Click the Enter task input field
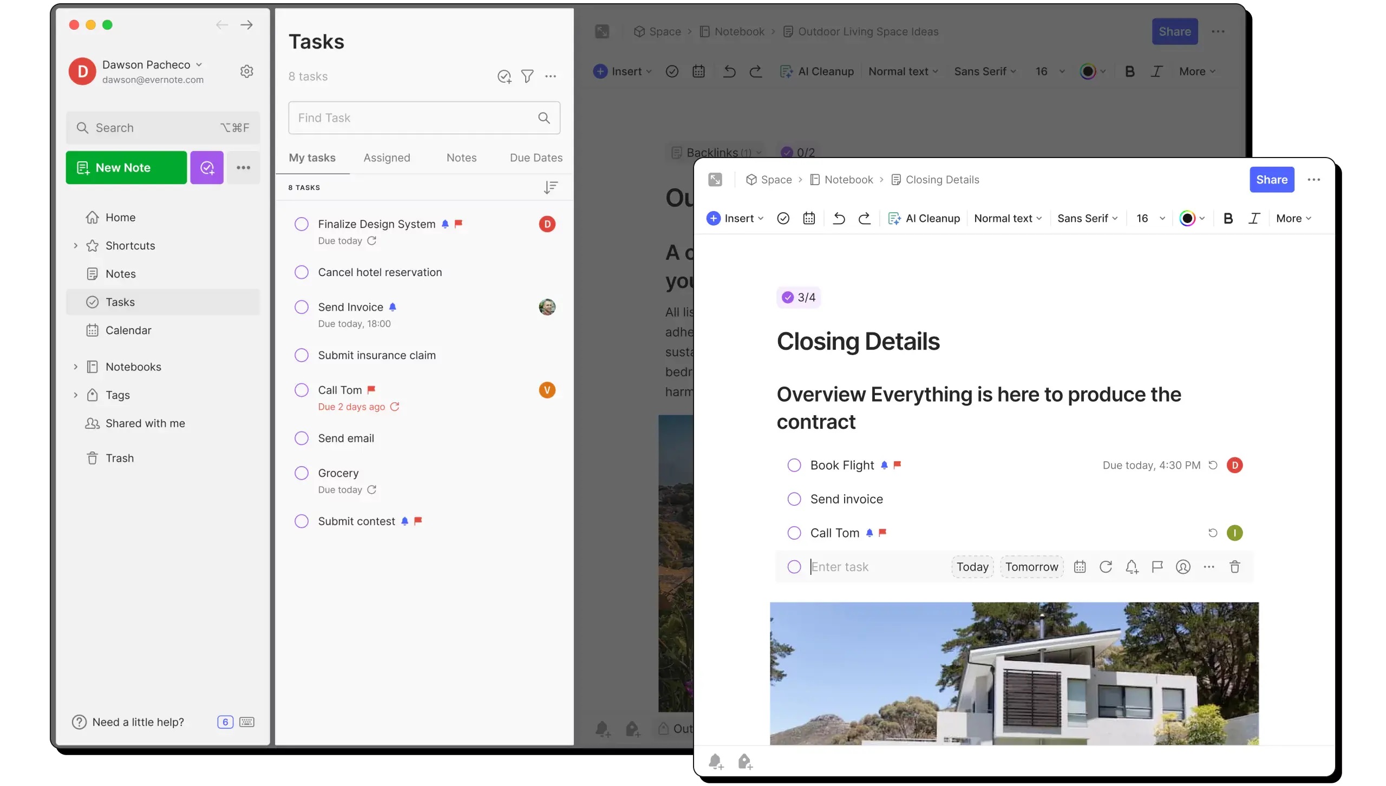 880,566
